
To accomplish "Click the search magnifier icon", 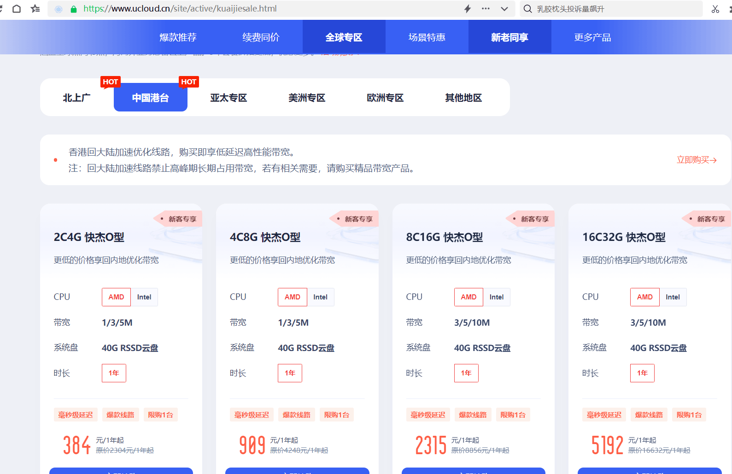I will point(528,9).
